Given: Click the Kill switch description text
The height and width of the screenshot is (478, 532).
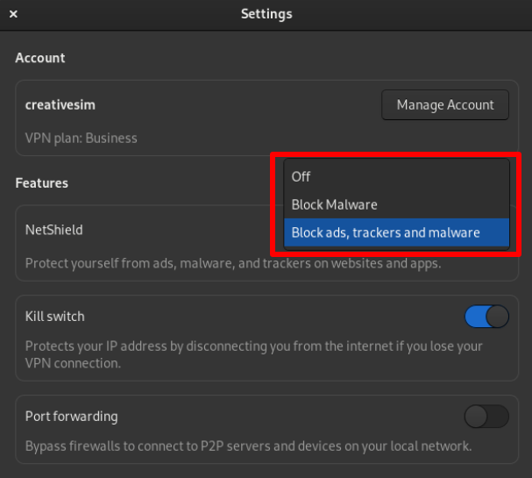Looking at the screenshot, I should point(254,354).
